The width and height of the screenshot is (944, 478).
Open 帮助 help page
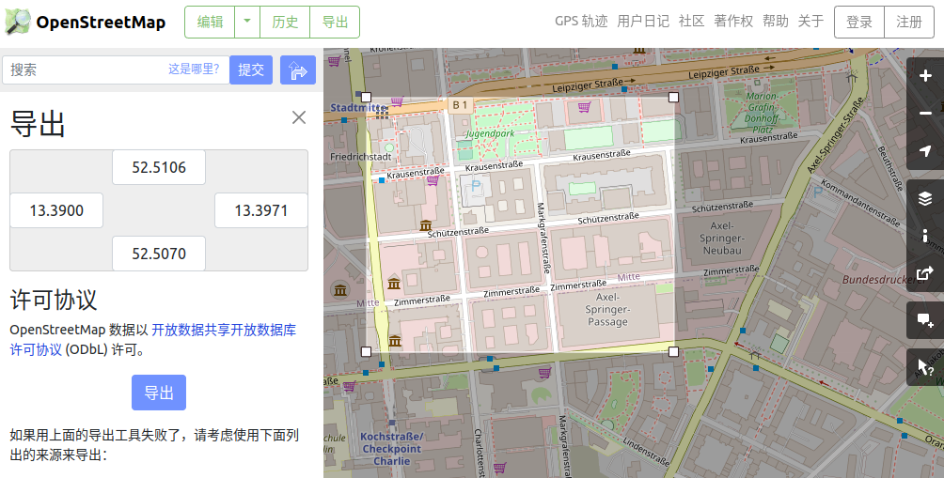(776, 21)
